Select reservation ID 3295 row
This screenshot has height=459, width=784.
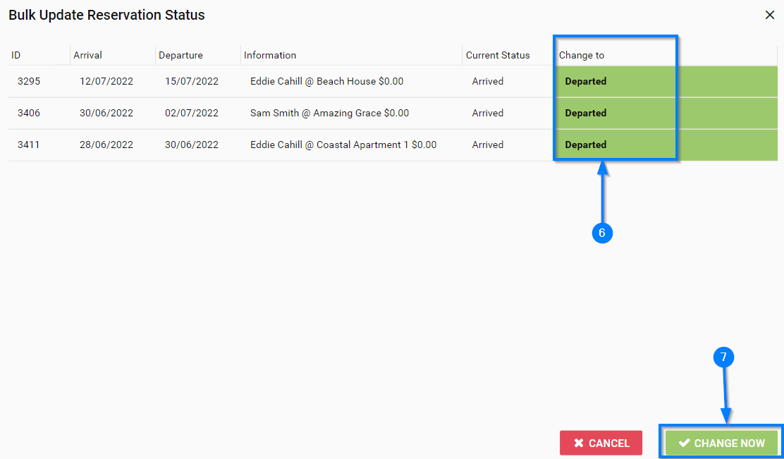click(x=29, y=81)
